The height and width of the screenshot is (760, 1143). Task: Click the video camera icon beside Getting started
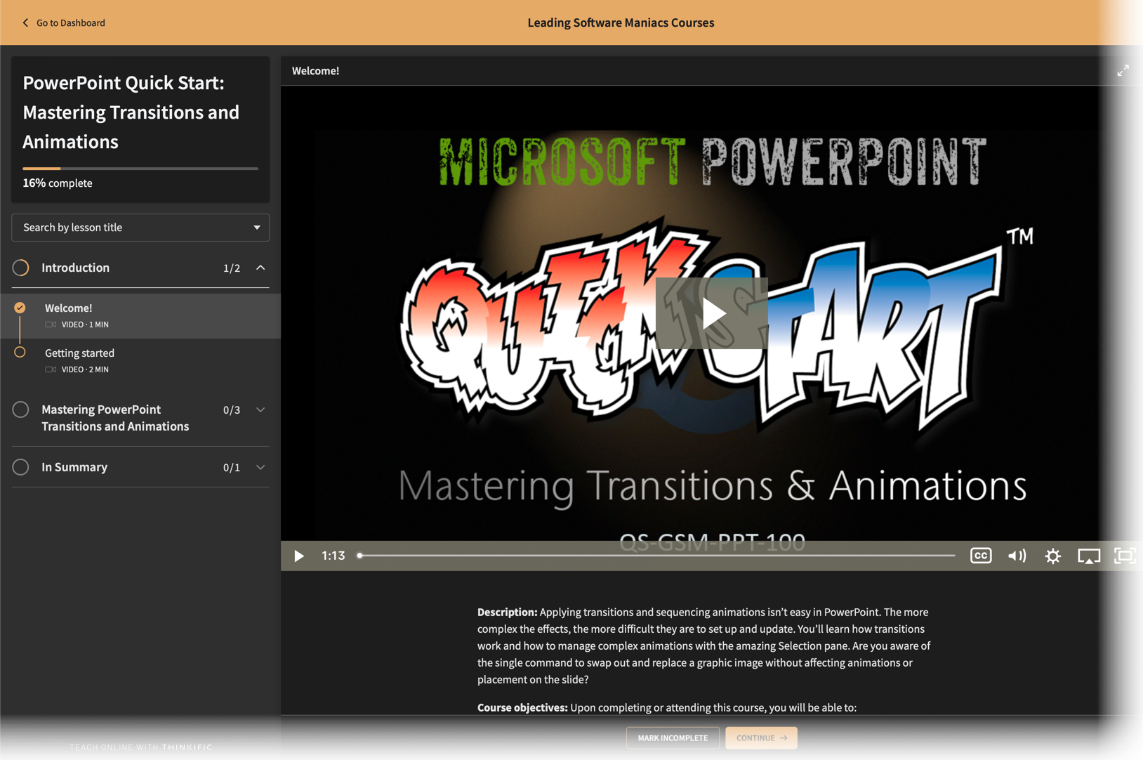50,369
